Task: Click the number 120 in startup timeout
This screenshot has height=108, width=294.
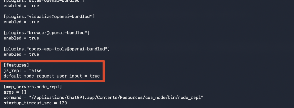Action: click(63, 103)
